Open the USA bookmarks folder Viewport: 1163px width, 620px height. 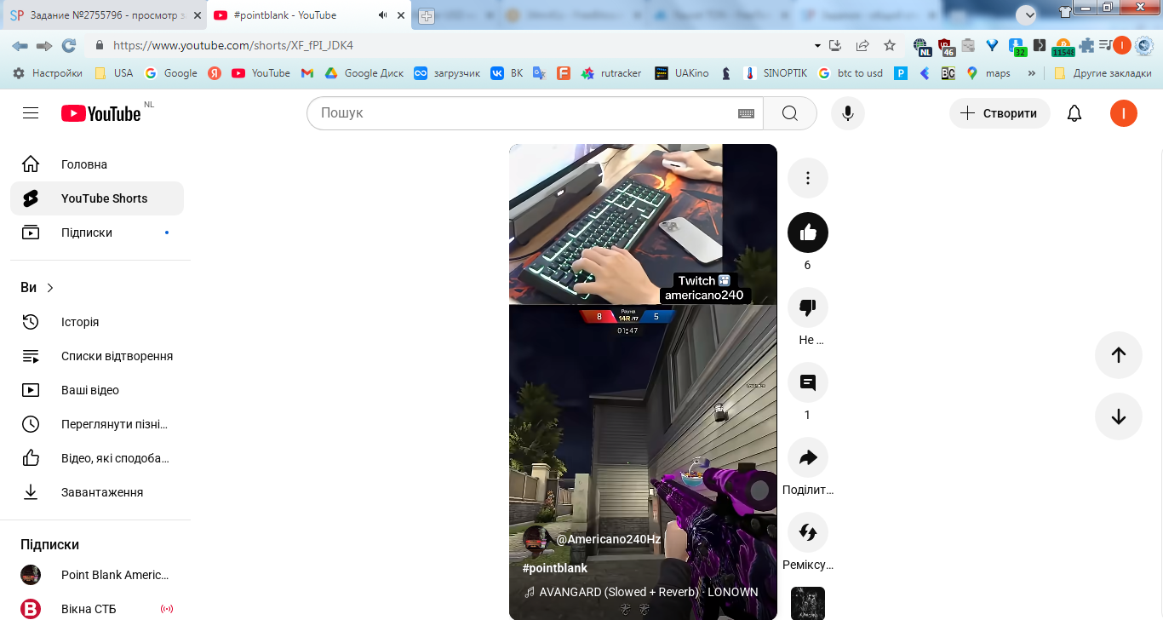click(113, 73)
